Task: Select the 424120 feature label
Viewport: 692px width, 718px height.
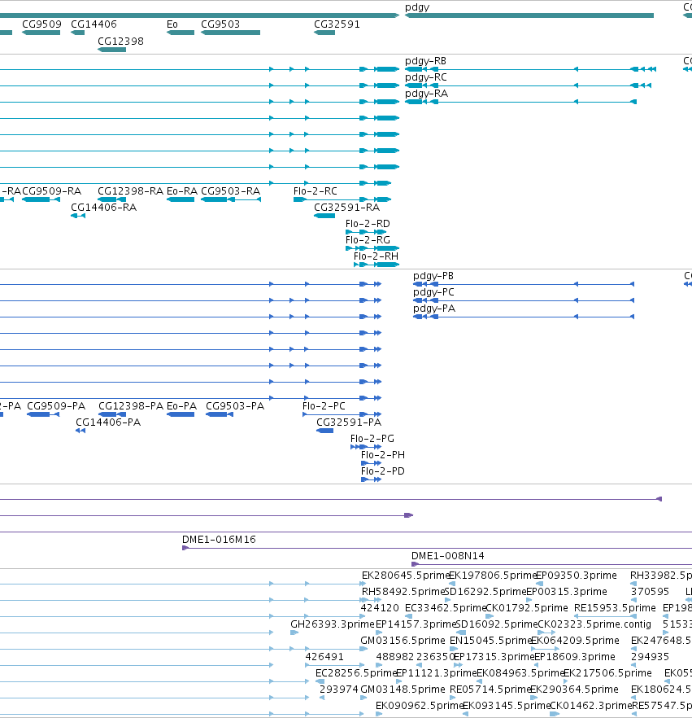Action: (380, 608)
